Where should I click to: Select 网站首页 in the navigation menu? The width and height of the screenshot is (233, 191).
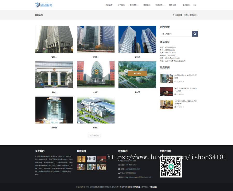click(108, 5)
